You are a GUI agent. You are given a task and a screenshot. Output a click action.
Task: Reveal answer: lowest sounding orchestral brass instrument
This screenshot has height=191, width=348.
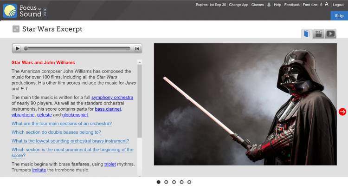pos(71,141)
